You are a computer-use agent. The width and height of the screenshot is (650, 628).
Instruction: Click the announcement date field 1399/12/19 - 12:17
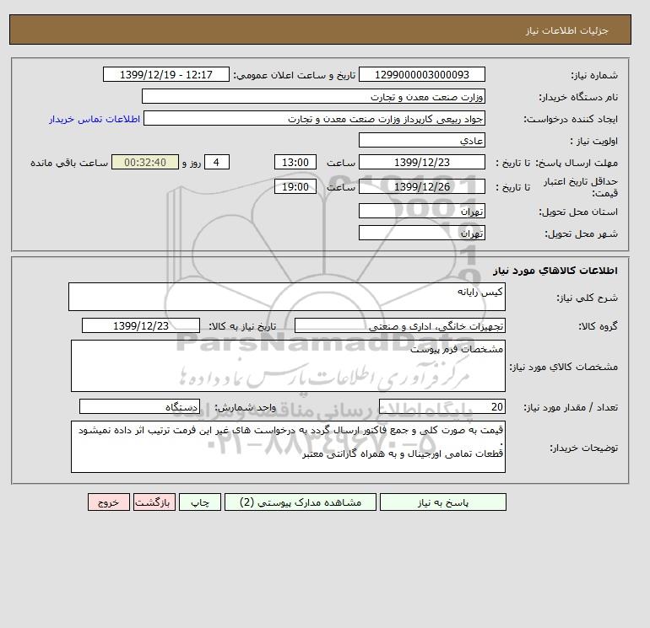tap(165, 74)
